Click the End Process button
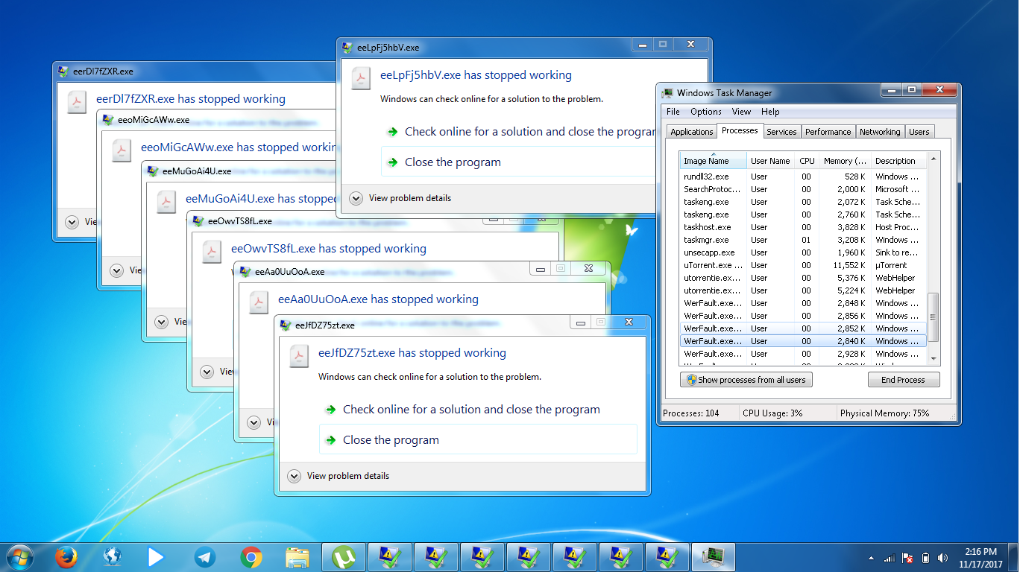The height and width of the screenshot is (572, 1020). pos(904,380)
